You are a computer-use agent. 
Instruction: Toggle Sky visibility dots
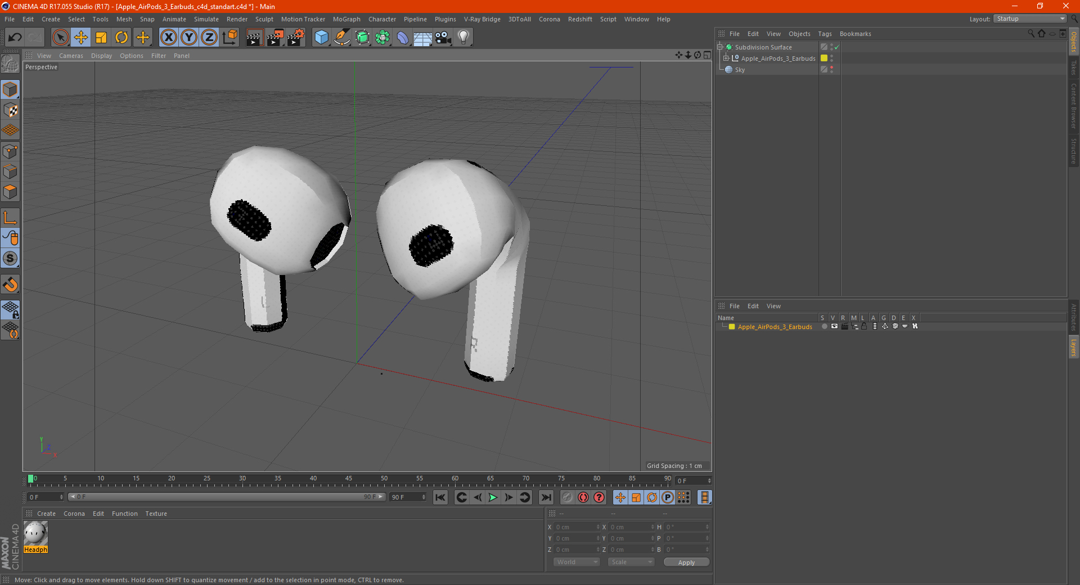tap(831, 70)
